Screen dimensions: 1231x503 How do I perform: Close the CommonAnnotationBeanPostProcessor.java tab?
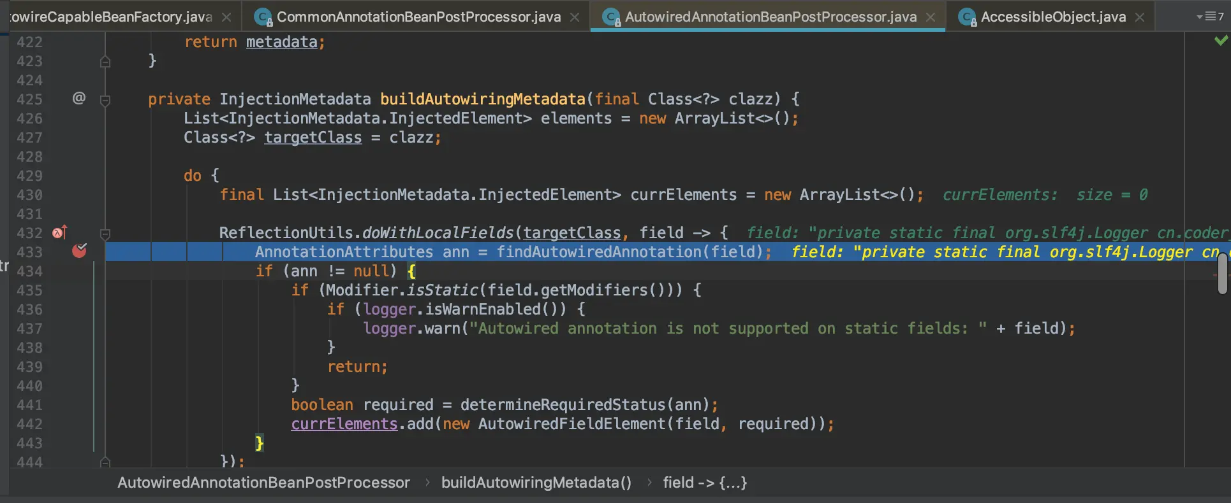575,17
